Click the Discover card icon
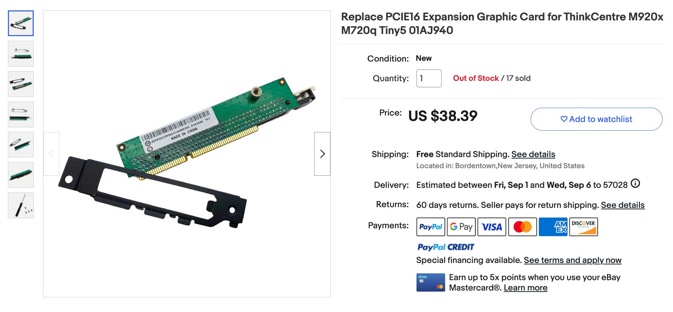 [x=583, y=227]
